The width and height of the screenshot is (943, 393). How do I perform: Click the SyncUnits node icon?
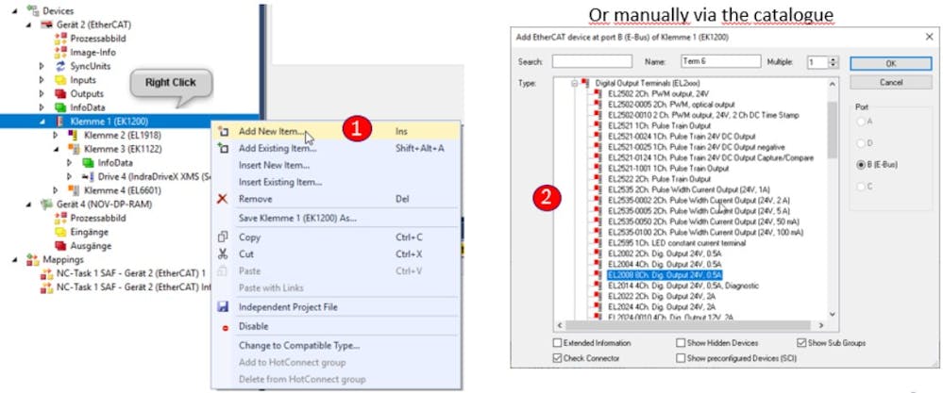pos(60,66)
